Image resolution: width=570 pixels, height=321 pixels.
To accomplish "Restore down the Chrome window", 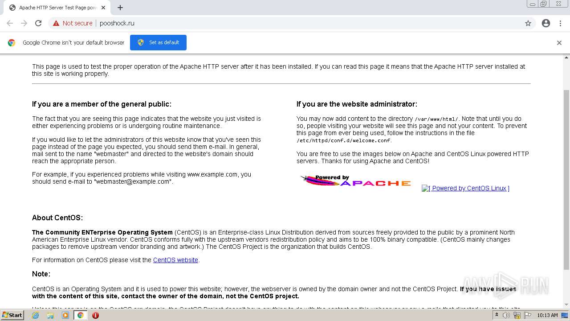I will 543,4.
